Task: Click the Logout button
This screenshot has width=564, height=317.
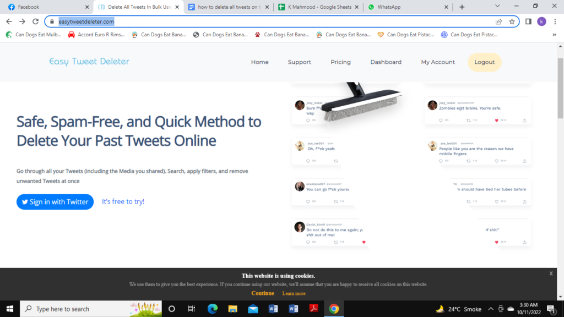Action: click(x=484, y=62)
